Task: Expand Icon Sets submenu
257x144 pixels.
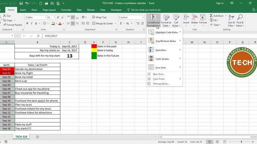Action: click(164, 68)
